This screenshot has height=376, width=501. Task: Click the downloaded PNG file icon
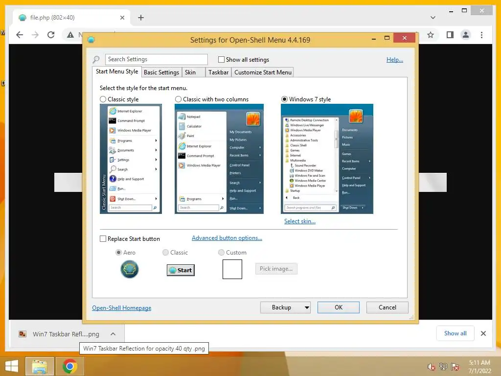(23, 334)
